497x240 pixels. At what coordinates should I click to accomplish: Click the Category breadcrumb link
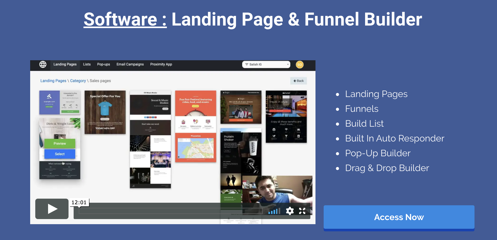pos(78,81)
